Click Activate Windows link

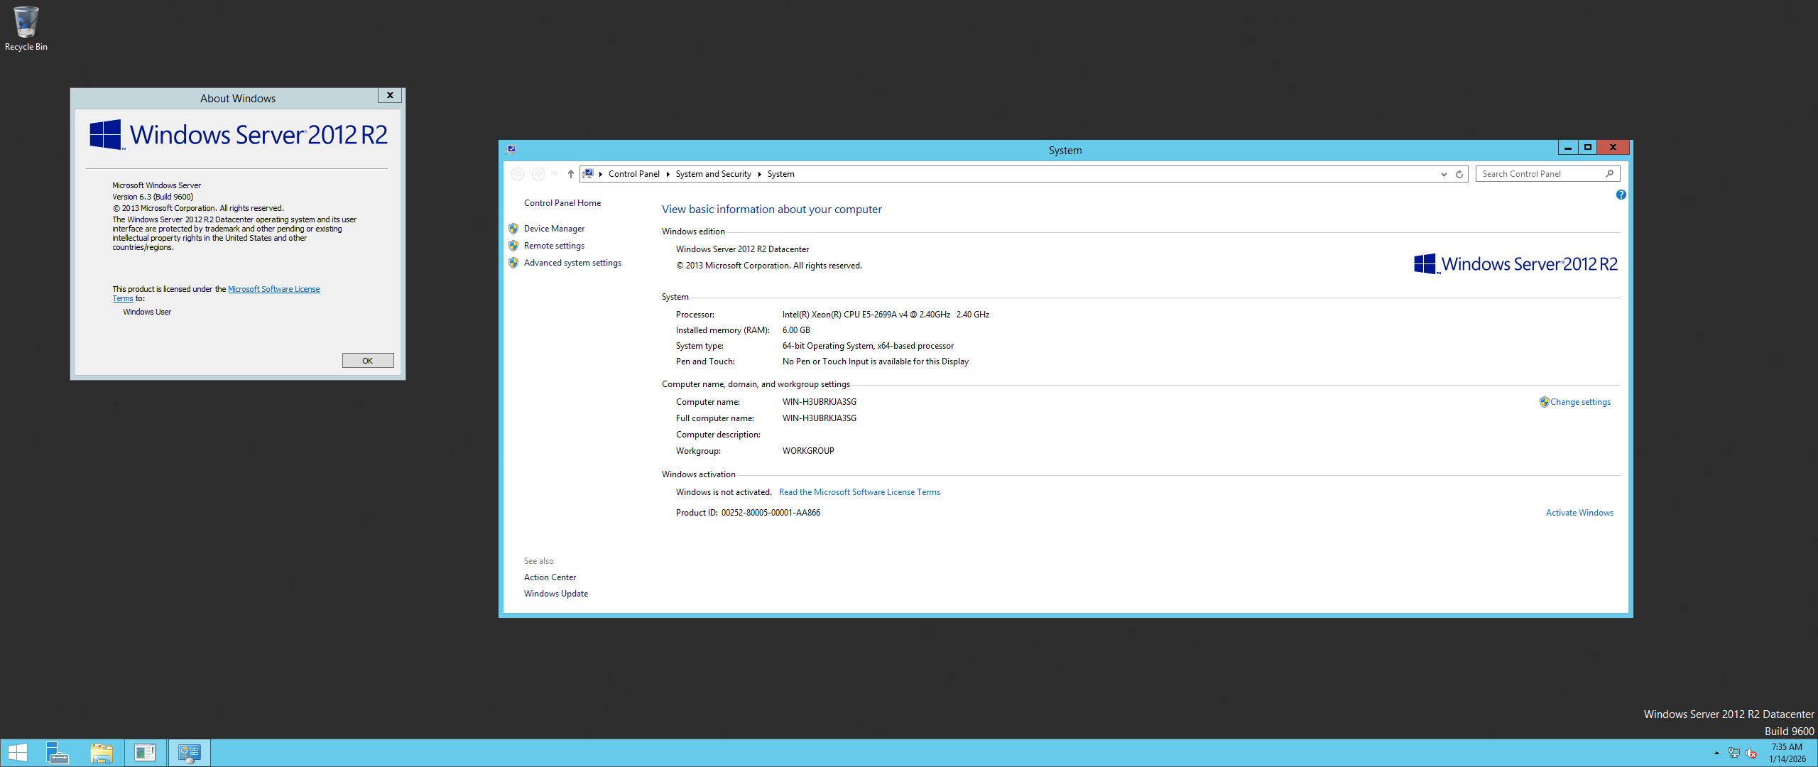(x=1579, y=513)
